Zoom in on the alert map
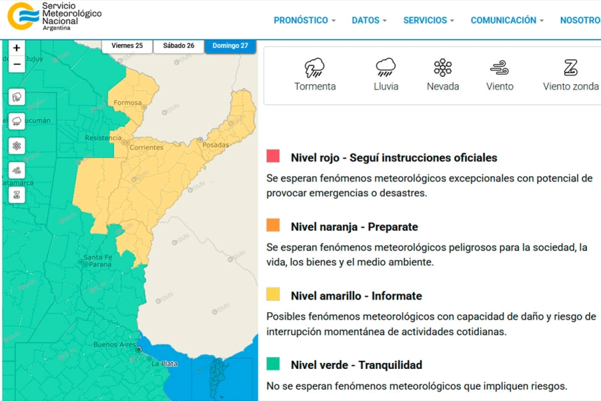This screenshot has height=401, width=601. [17, 48]
